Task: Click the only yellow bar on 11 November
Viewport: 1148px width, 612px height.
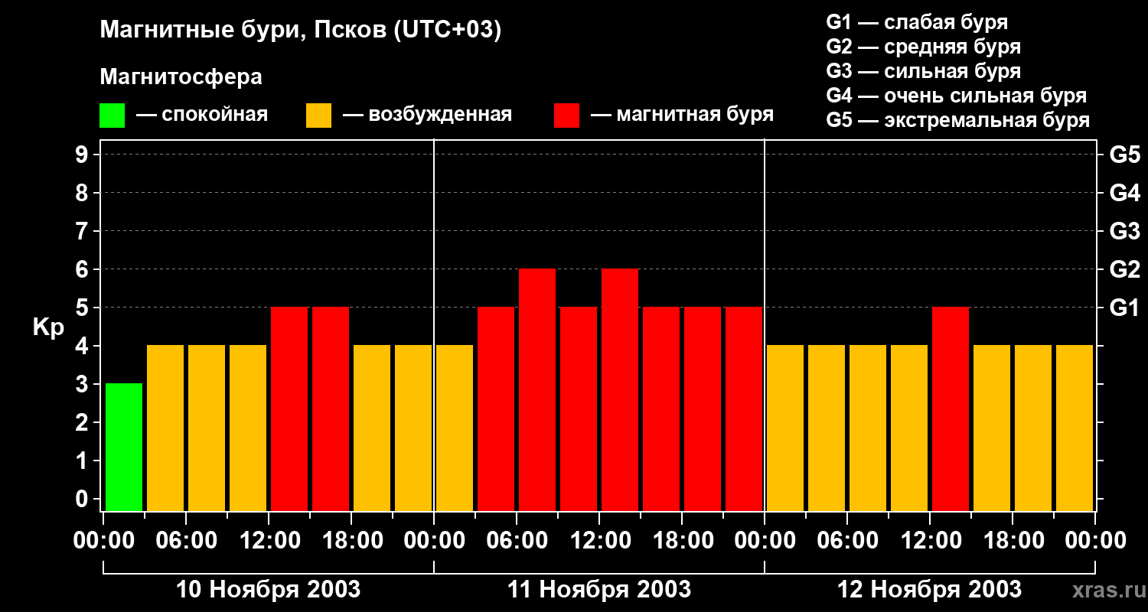Action: 455,428
